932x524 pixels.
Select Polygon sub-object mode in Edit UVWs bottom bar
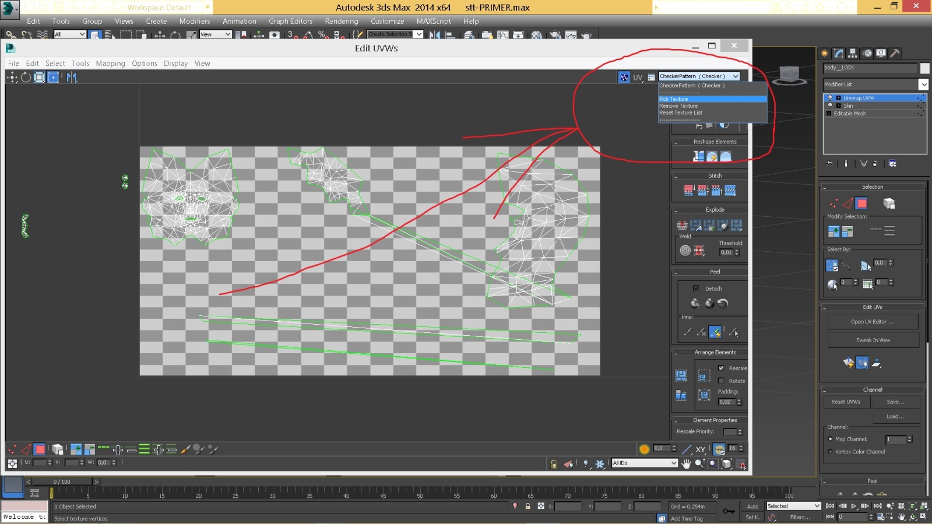click(40, 449)
